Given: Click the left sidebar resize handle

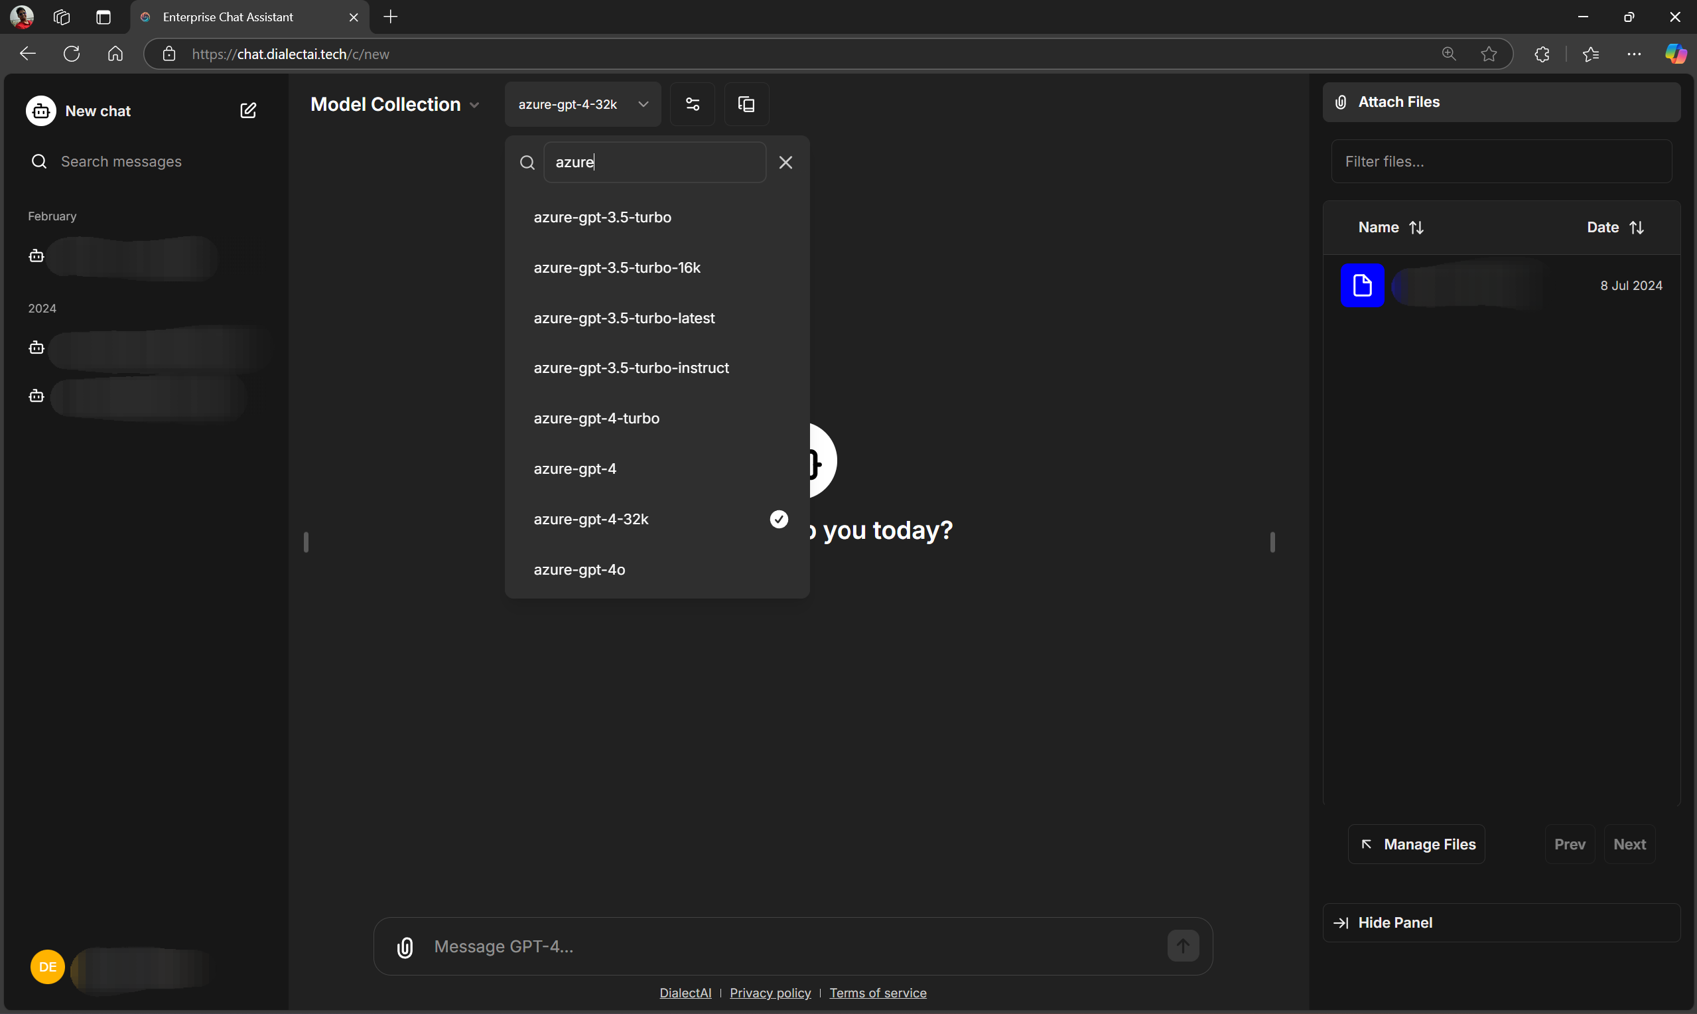Looking at the screenshot, I should tap(306, 543).
